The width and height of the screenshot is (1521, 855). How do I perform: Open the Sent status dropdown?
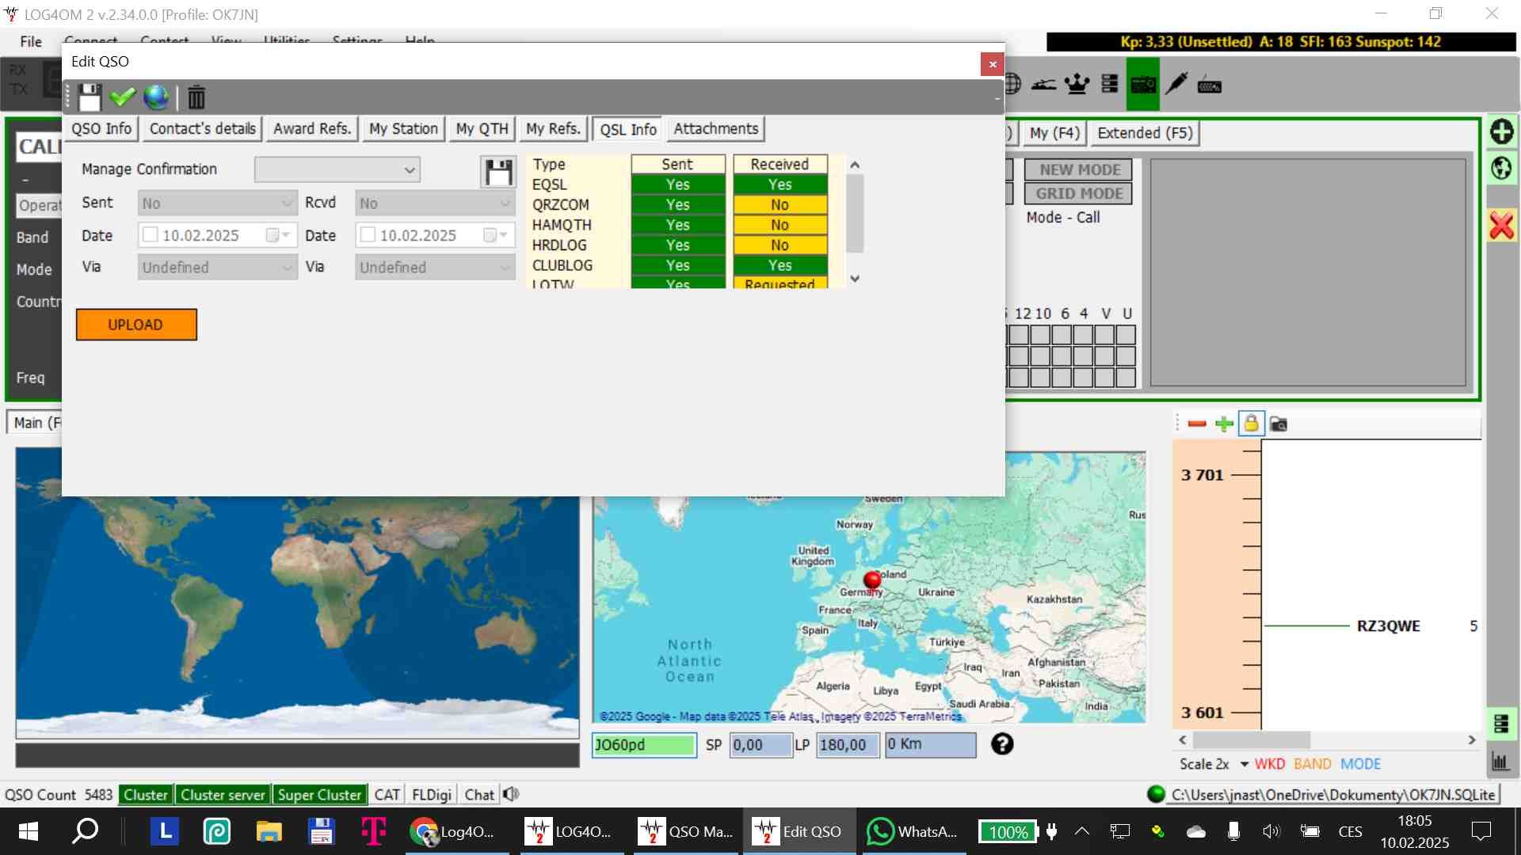218,203
